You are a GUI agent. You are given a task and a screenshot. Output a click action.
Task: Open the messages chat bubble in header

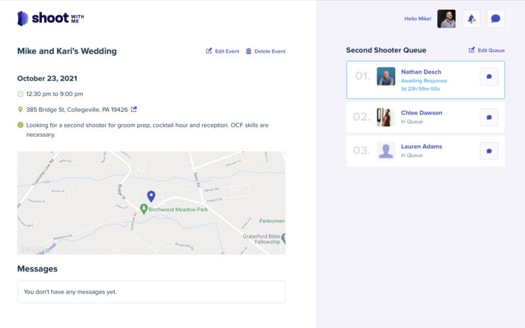click(495, 19)
